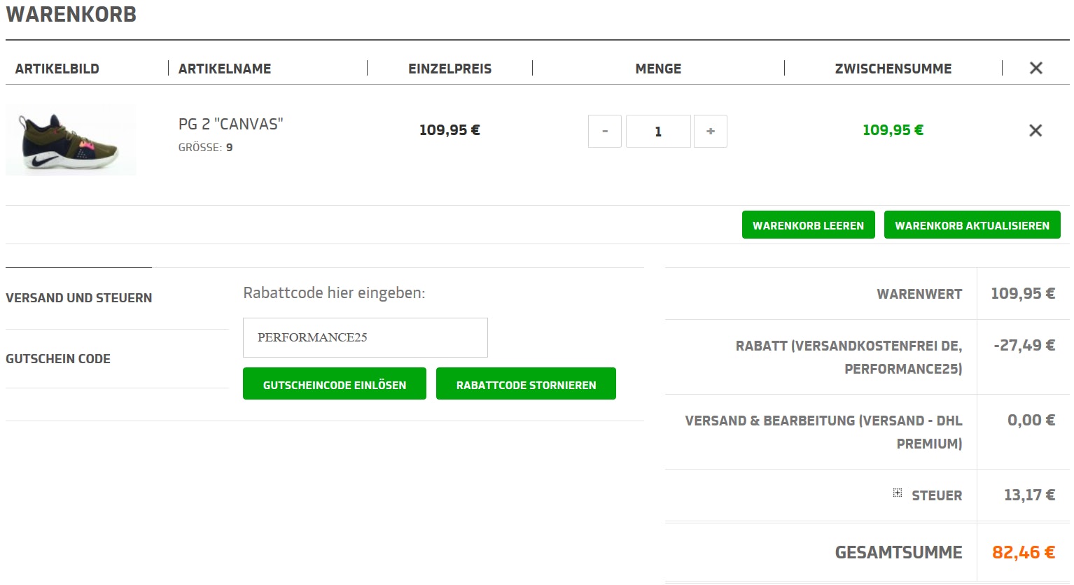Focus the Rabattcode field containing PERFORMANCE25
The height and width of the screenshot is (585, 1074).
365,337
